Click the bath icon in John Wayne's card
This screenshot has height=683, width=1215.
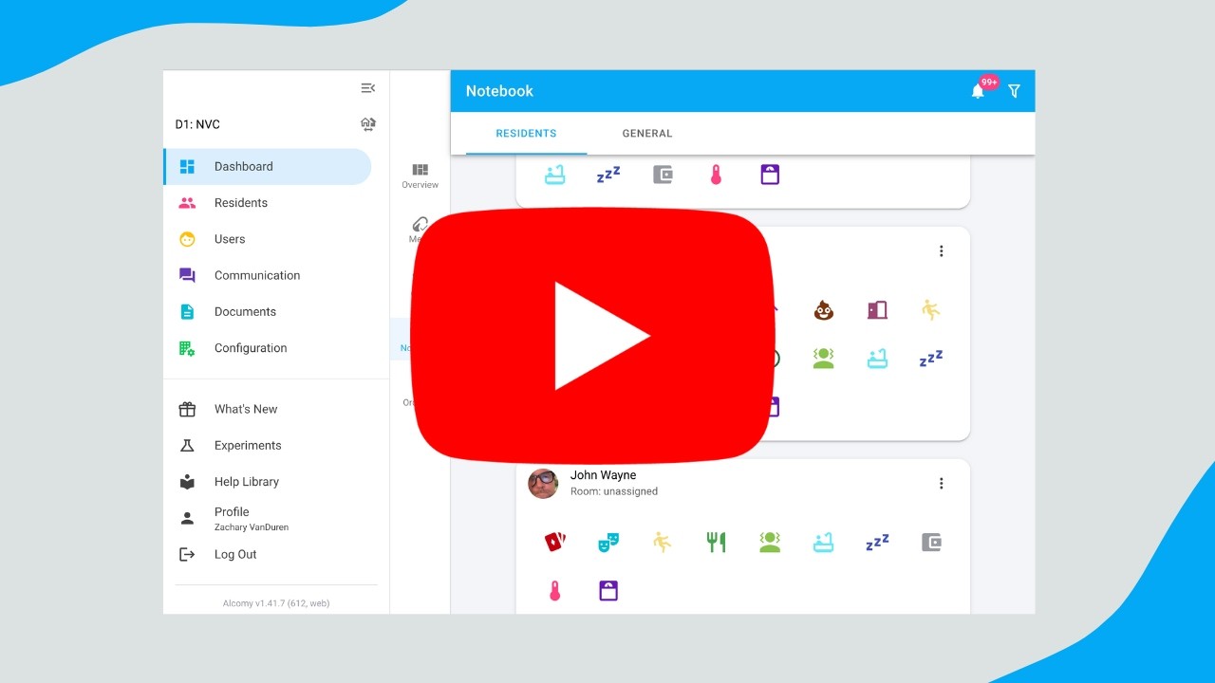pos(823,543)
